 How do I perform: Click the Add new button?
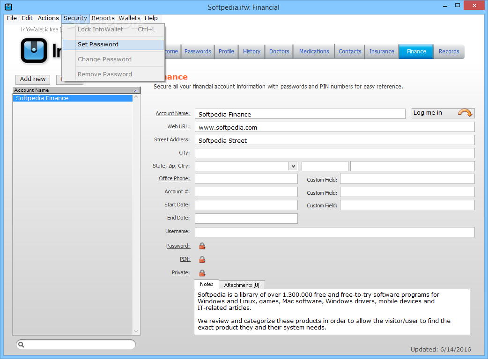click(x=33, y=79)
